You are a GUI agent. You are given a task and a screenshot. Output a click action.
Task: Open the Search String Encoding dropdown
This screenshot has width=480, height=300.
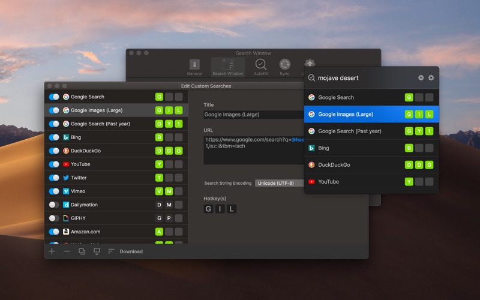point(279,183)
